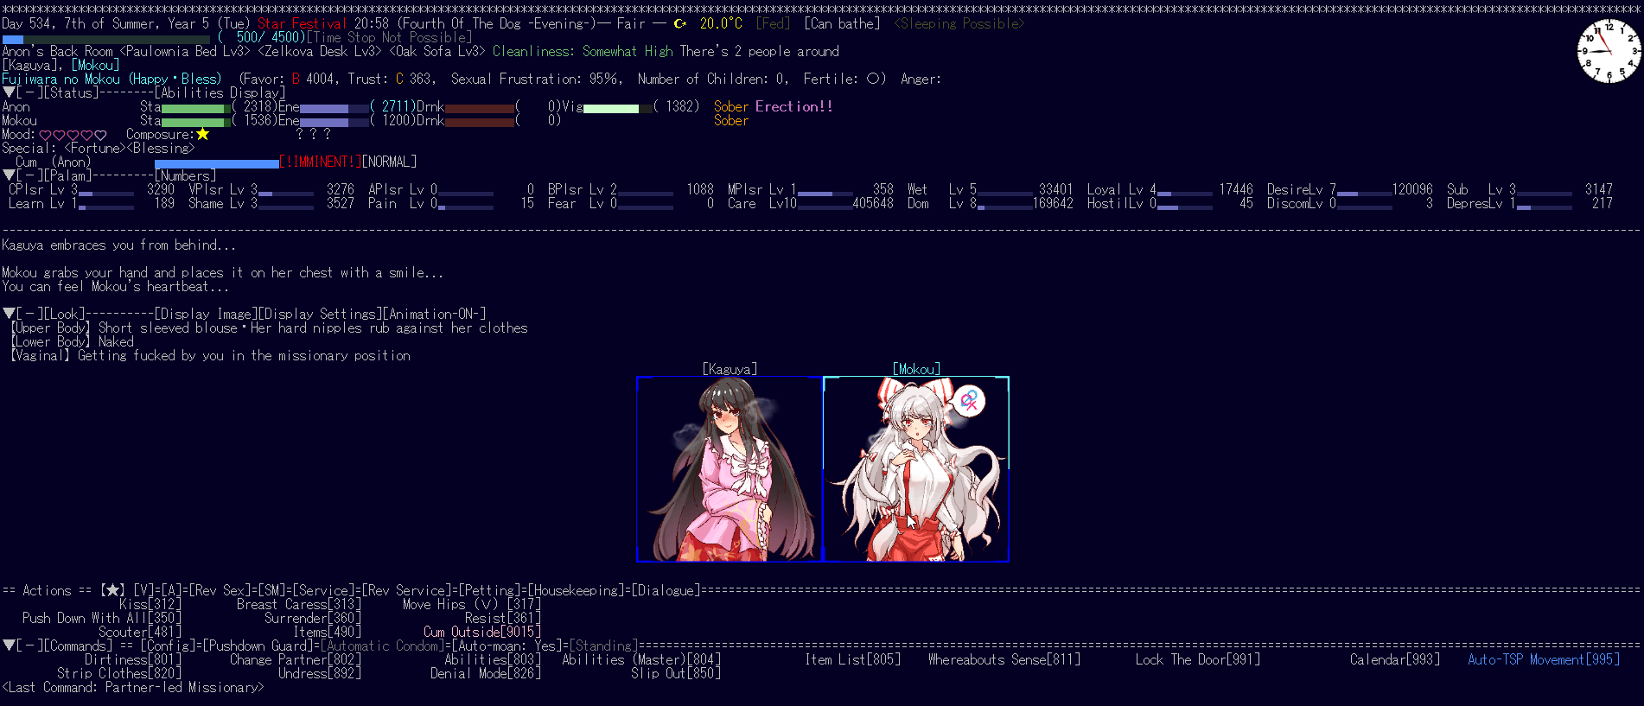Image resolution: width=1644 pixels, height=706 pixels.
Task: Open Item List[805]
Action: tap(852, 660)
